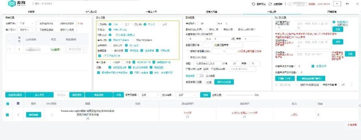Open the 导入店铺 dropdown below 运费模板
The height and width of the screenshot is (140, 361).
point(26,29)
